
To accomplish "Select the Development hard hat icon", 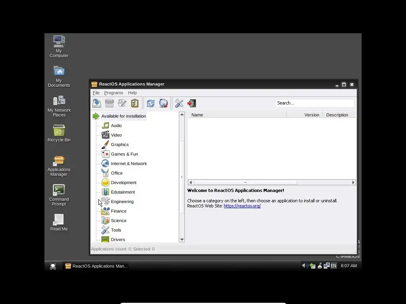I will [x=105, y=182].
